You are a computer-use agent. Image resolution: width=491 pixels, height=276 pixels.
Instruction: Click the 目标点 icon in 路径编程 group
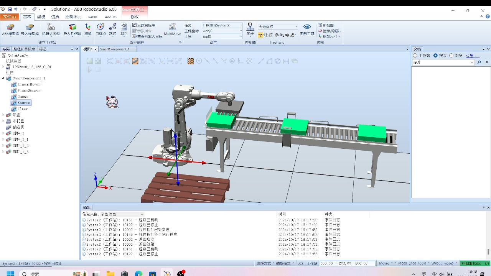pyautogui.click(x=101, y=29)
